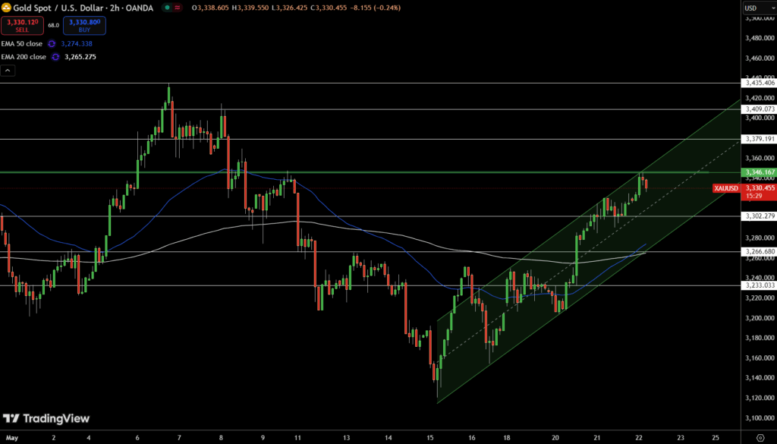Viewport: 777px width, 444px height.
Task: Click the TradingView logo
Action: tap(46, 418)
